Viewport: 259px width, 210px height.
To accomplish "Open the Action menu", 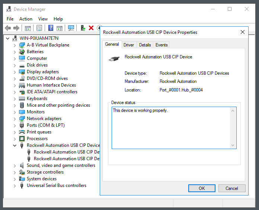I will point(26,19).
